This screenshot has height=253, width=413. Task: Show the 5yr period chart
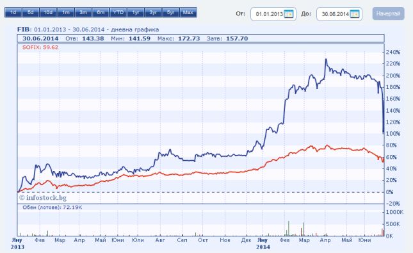tap(171, 12)
